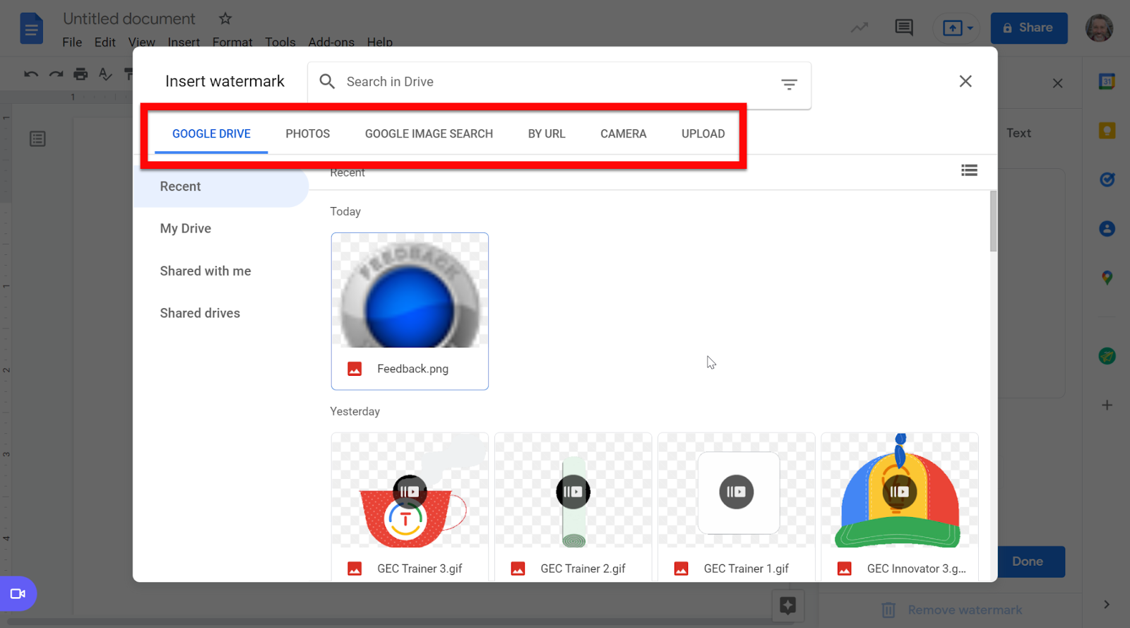
Task: Select the By URL tab
Action: point(547,134)
